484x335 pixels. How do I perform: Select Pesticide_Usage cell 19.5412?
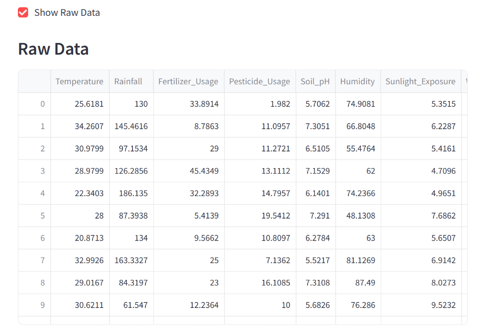click(x=260, y=216)
